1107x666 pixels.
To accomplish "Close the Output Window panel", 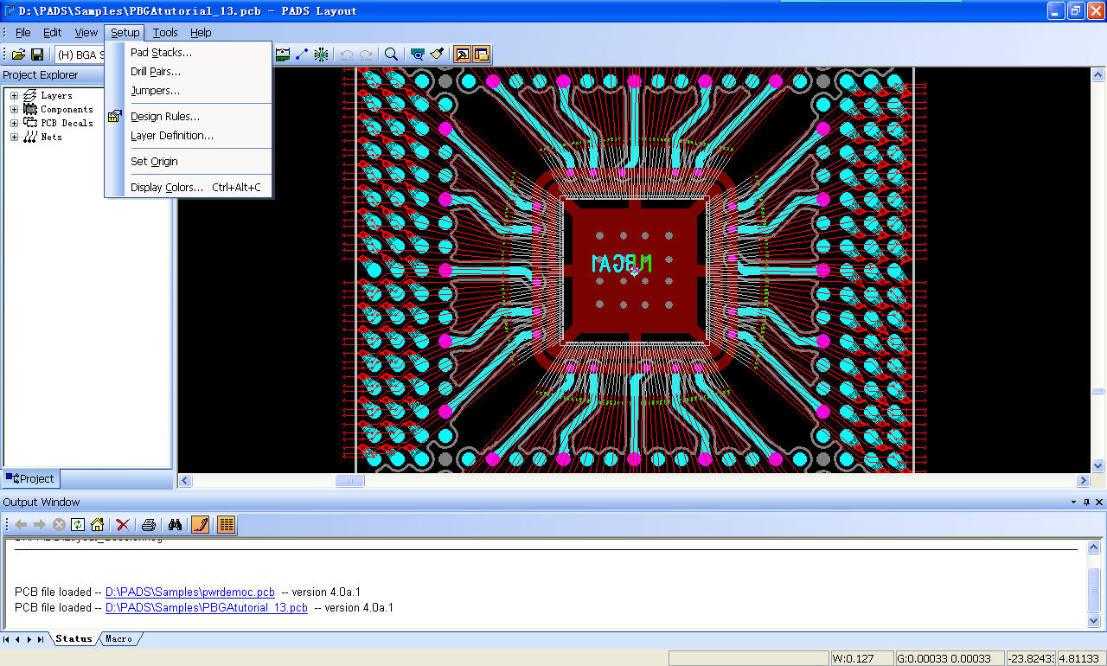I will [1099, 503].
